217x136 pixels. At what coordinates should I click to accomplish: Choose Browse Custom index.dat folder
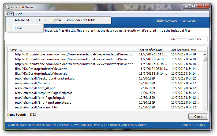pos(77,20)
